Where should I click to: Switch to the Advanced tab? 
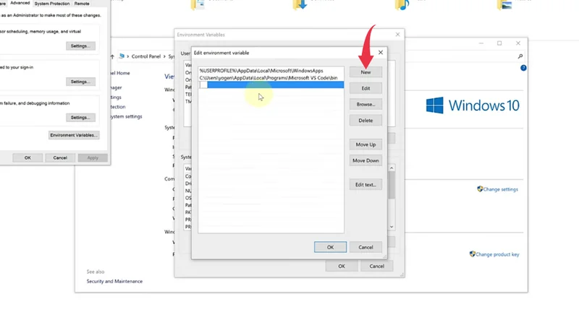20,4
